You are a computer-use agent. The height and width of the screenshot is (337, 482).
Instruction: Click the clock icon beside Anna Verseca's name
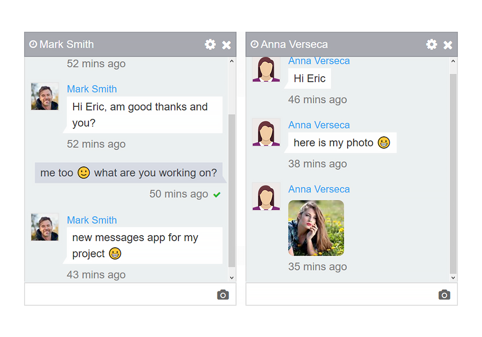pos(254,44)
